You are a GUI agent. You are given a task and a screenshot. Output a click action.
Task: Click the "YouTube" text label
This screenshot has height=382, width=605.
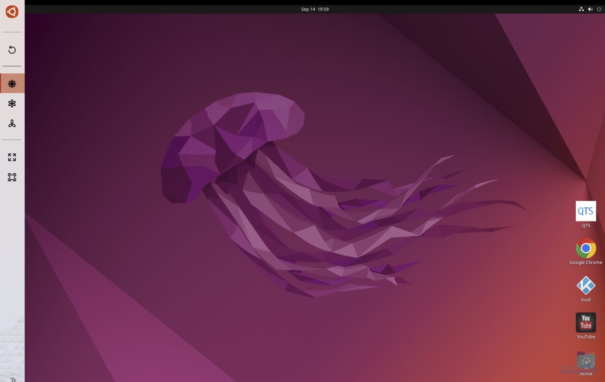pos(586,337)
